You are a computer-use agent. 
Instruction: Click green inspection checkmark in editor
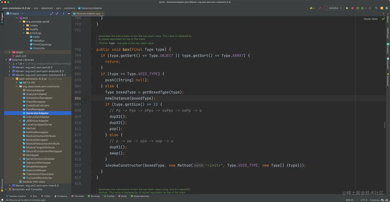point(383,19)
